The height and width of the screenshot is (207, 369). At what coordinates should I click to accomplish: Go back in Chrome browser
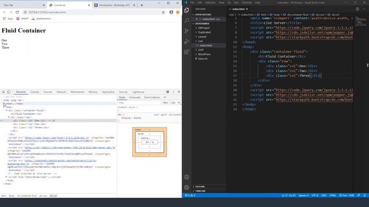point(5,12)
